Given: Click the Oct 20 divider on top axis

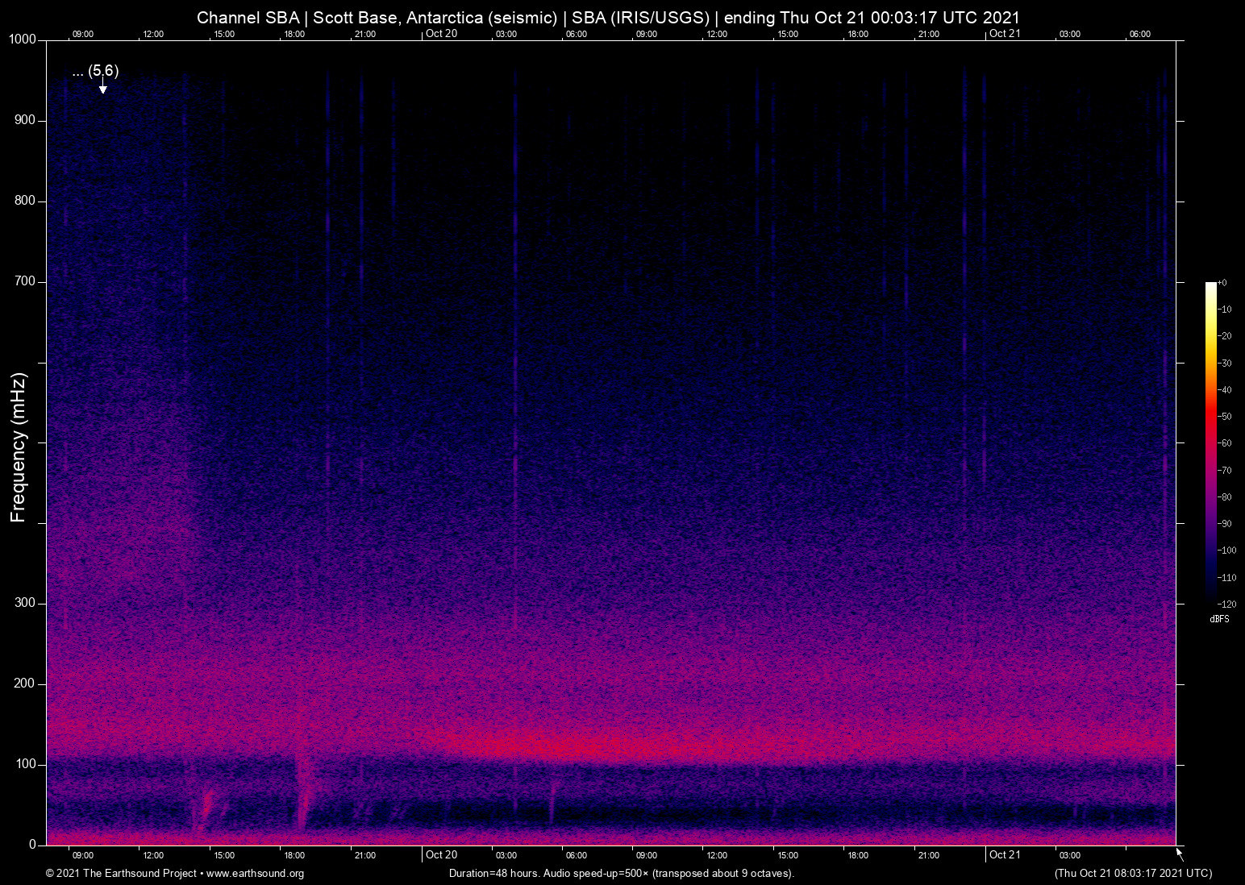Looking at the screenshot, I should 442,34.
